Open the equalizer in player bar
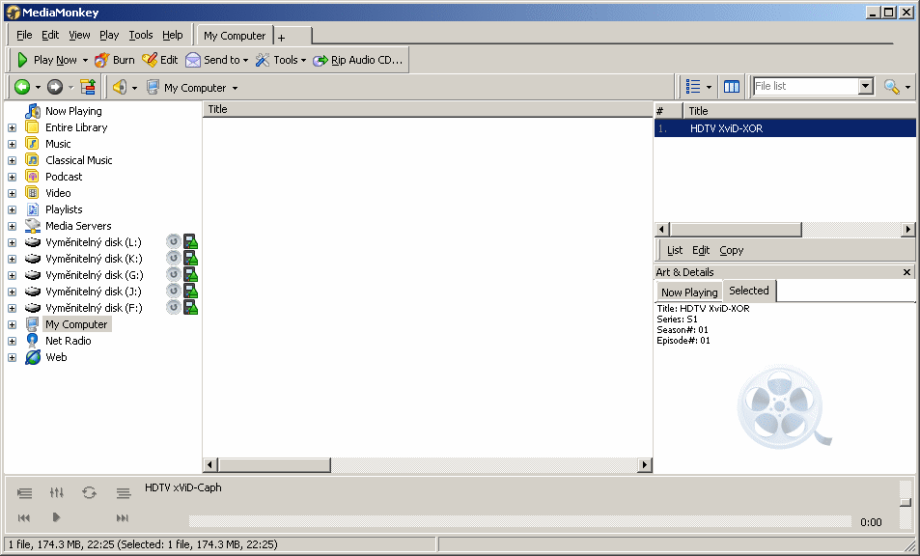Viewport: 920px width, 556px height. [x=57, y=493]
